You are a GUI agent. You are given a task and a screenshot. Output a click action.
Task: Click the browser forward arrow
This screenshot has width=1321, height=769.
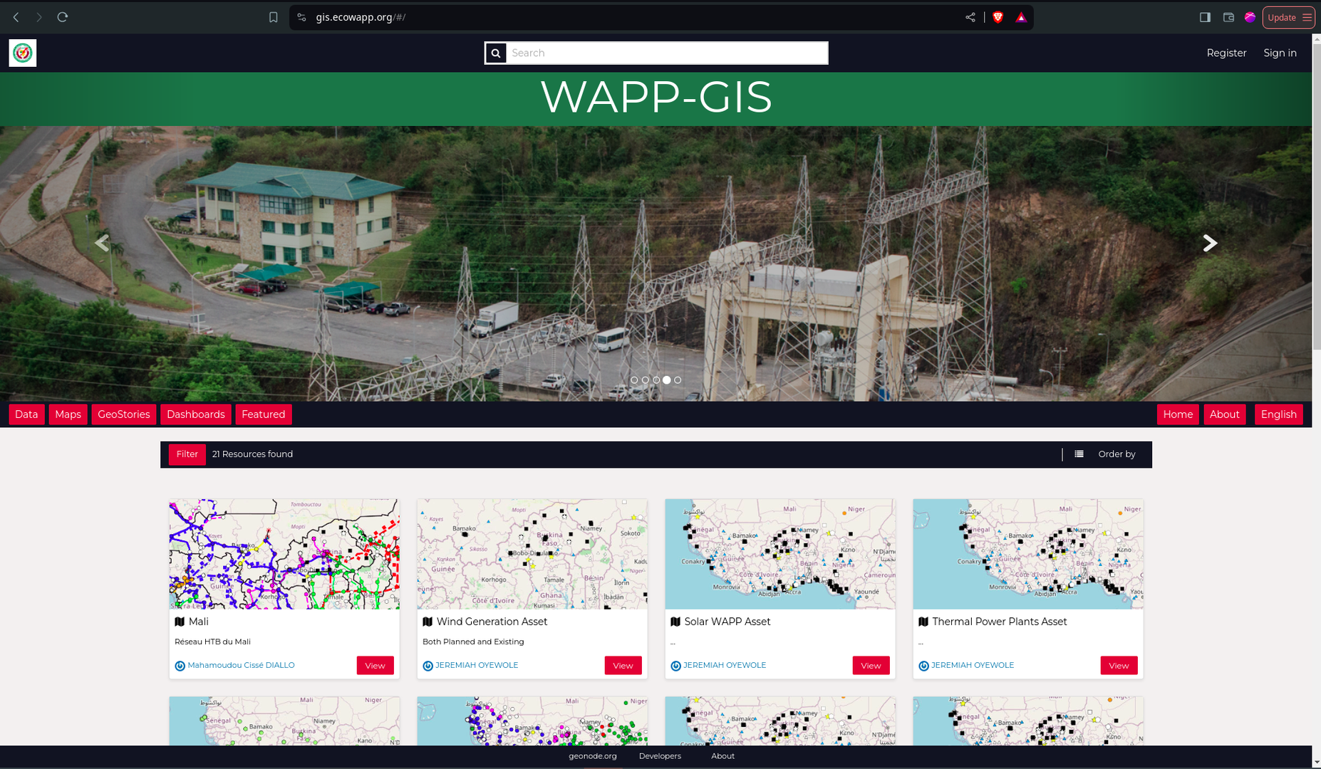[39, 17]
